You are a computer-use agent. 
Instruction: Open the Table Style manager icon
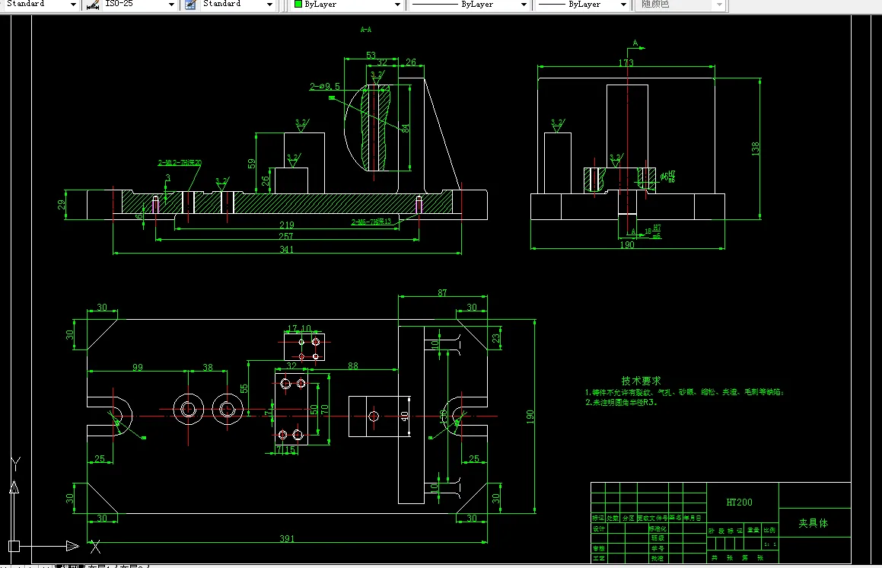click(191, 5)
